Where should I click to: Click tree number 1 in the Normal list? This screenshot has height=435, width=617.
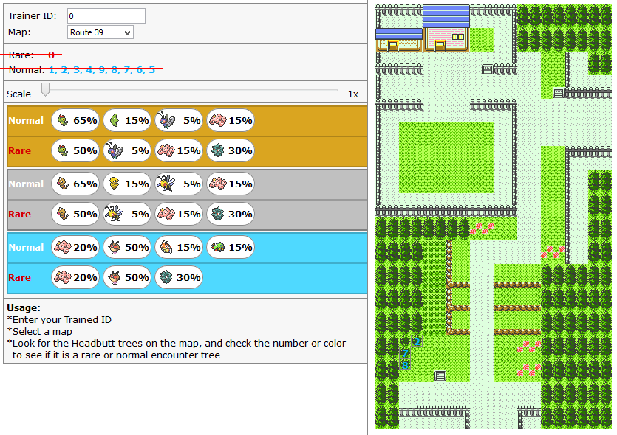pos(52,70)
